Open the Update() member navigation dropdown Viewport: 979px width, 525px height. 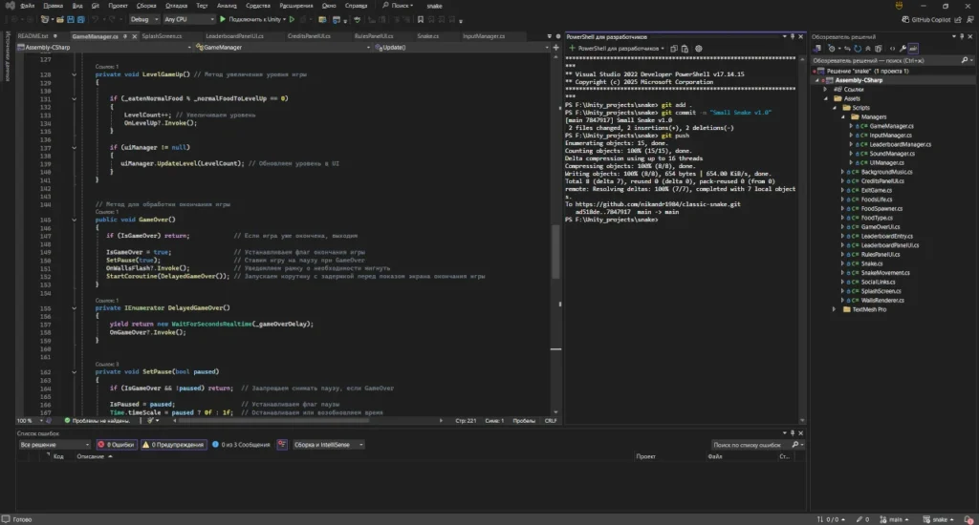pyautogui.click(x=462, y=48)
